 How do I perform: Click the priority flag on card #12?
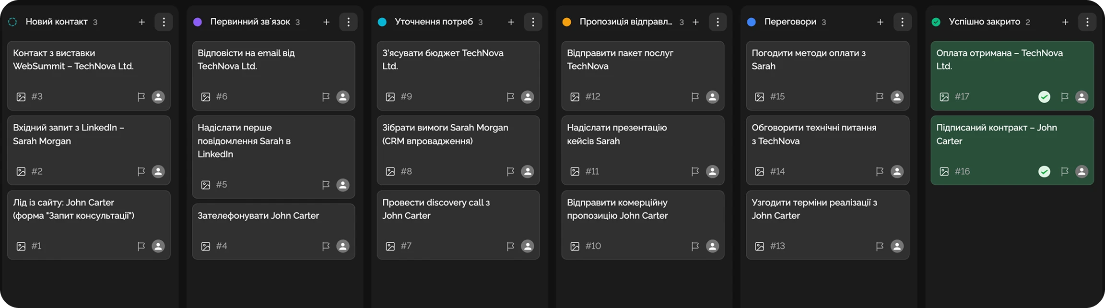click(x=695, y=97)
